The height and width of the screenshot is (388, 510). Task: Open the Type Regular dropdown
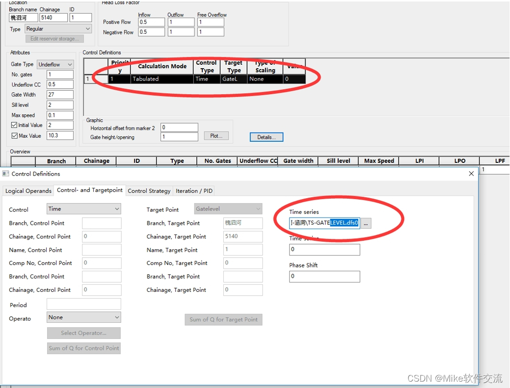58,28
